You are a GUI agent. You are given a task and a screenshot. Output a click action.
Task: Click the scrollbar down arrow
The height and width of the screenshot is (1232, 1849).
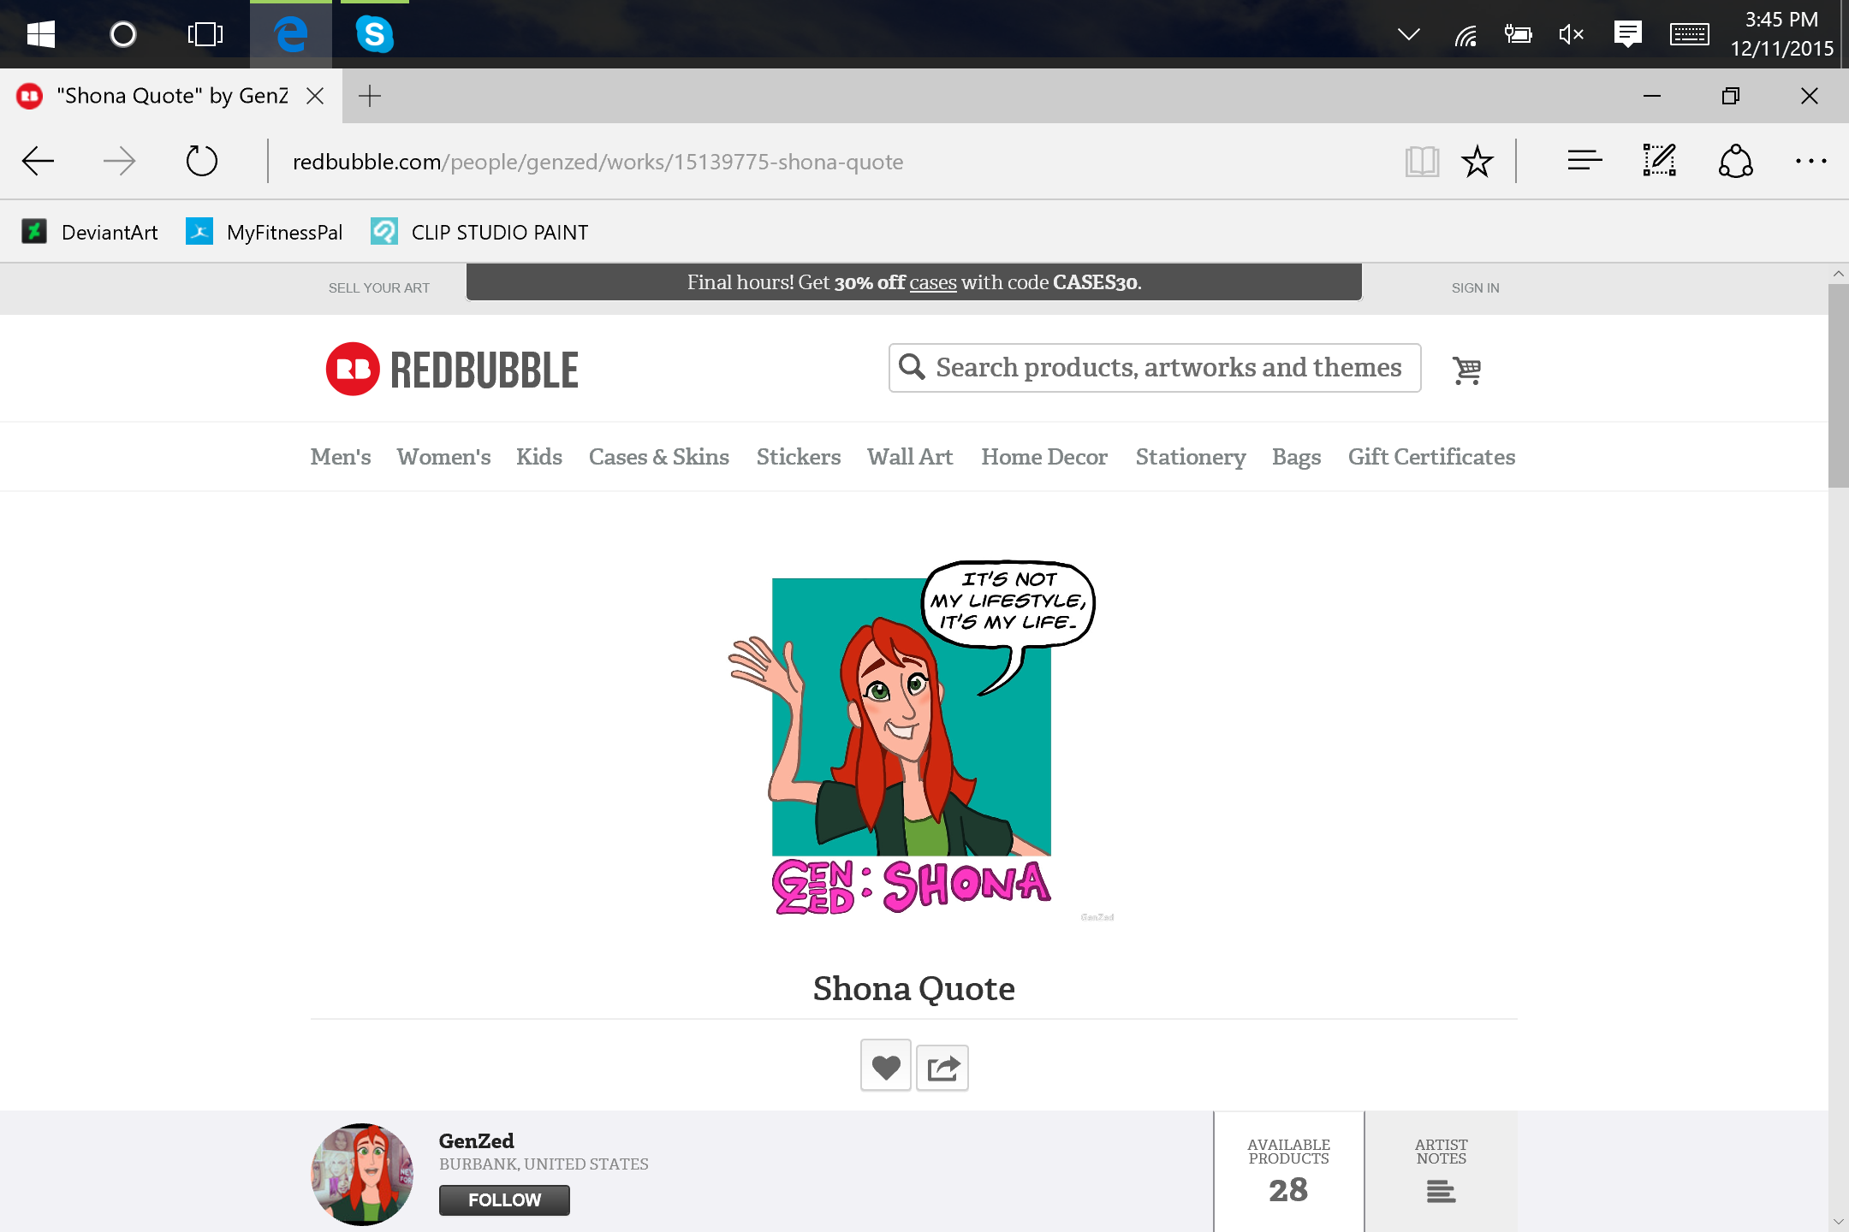click(1838, 1222)
